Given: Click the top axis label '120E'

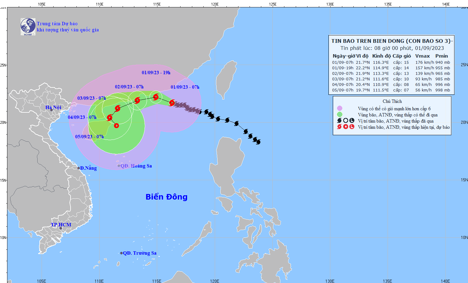Looking at the screenshot, I should 215,4.
